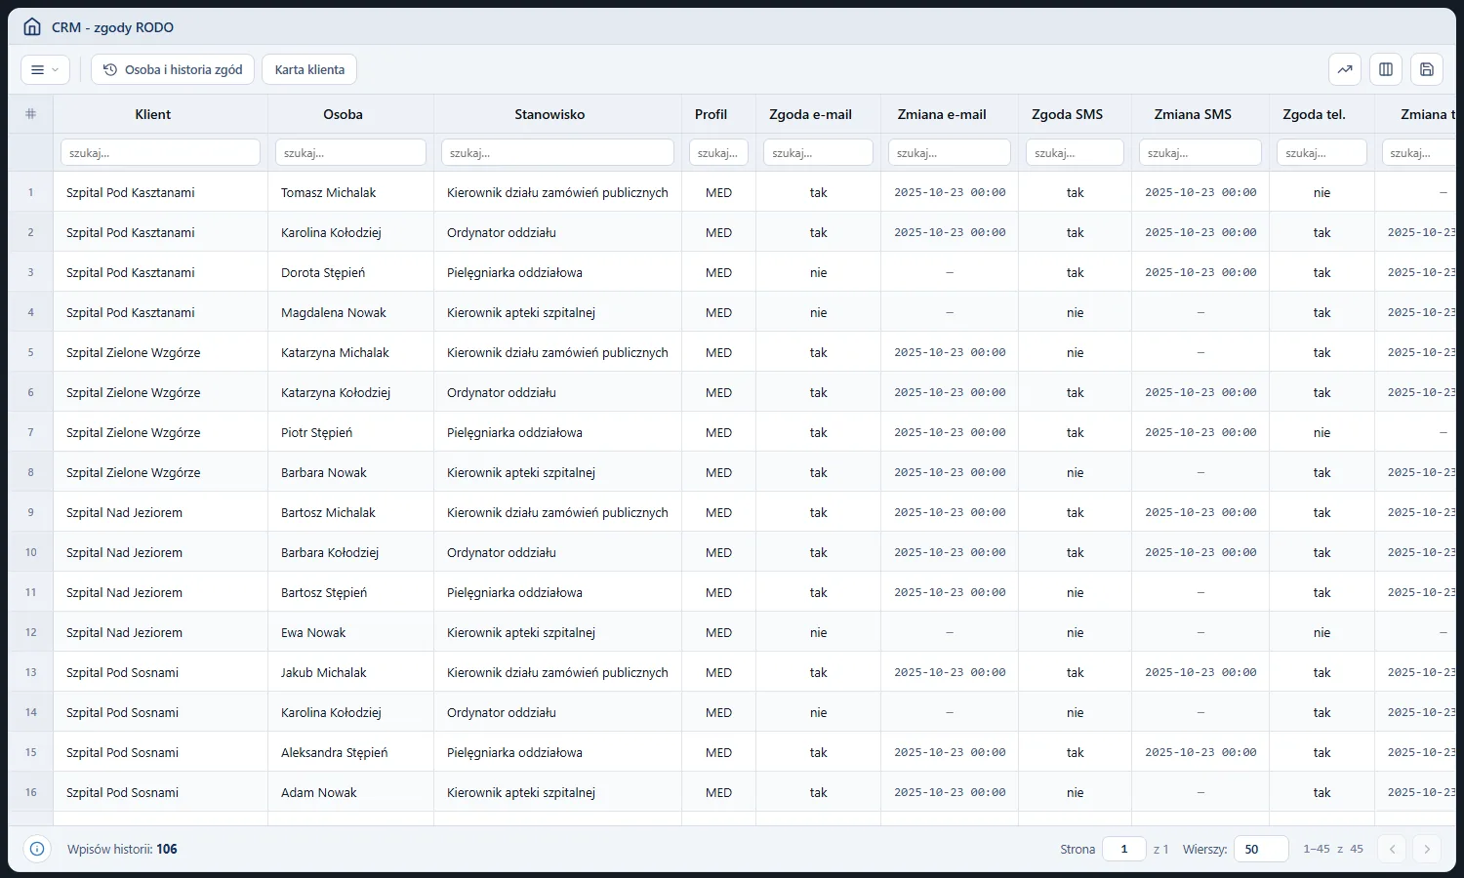Select the Piotr Stępień cell
1464x878 pixels.
tap(350, 432)
